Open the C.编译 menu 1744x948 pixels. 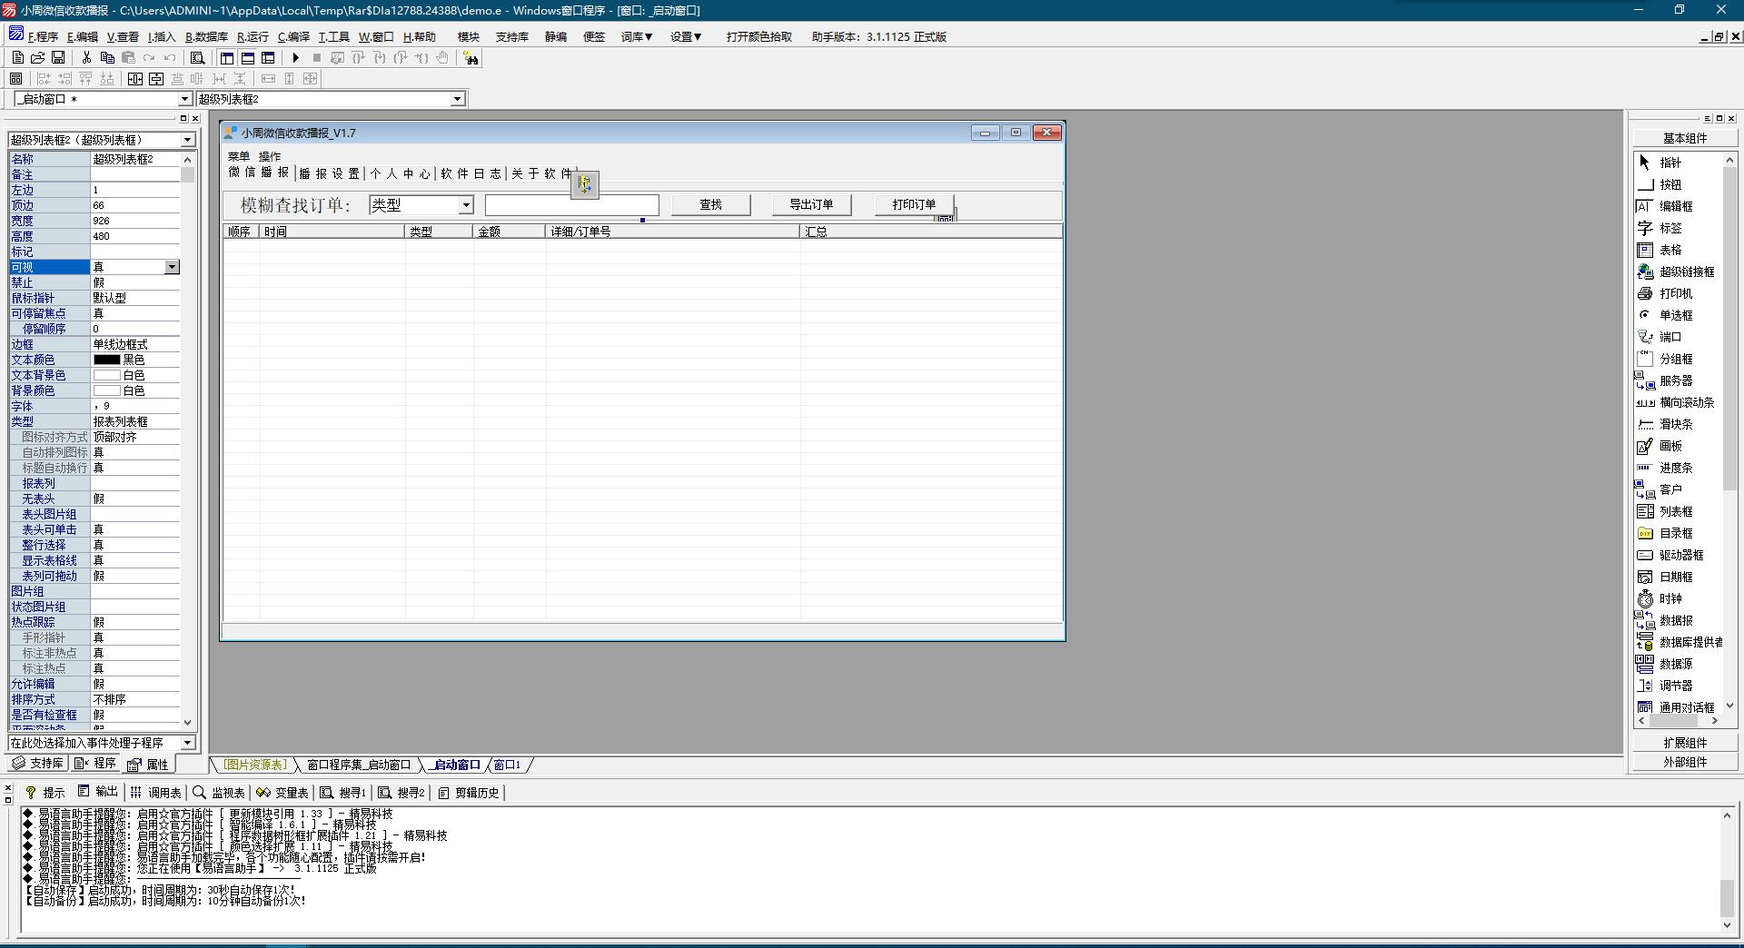[x=293, y=36]
